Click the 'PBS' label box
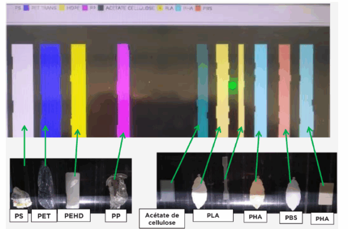Screen dimensions: 348x229 coord(291,217)
